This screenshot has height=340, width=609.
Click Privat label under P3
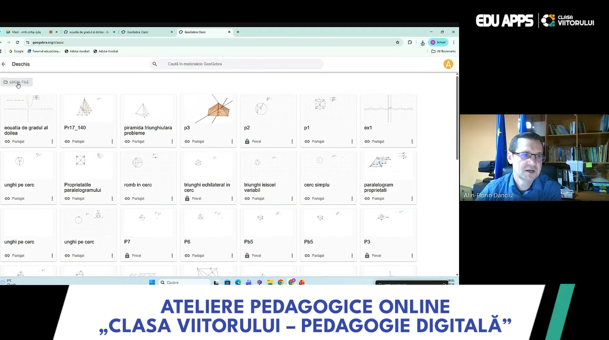click(x=377, y=256)
